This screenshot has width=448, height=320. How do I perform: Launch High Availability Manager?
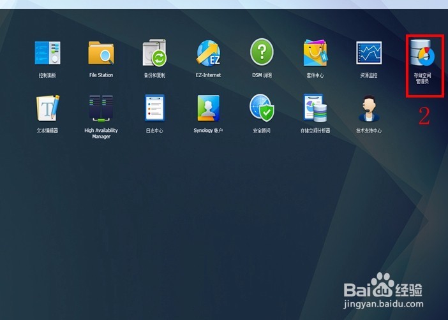tap(101, 108)
